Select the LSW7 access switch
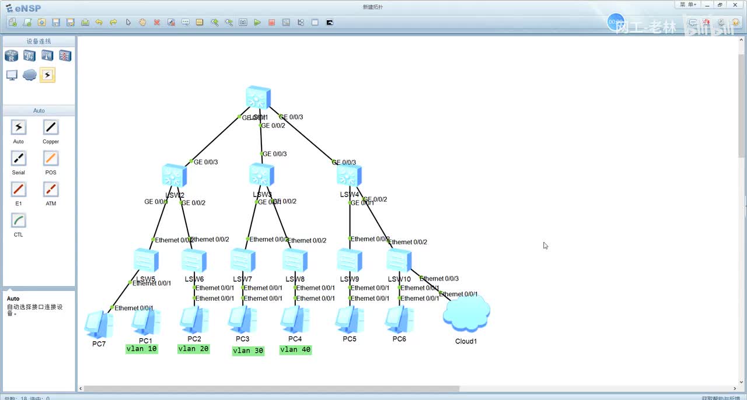This screenshot has width=747, height=400. click(242, 260)
